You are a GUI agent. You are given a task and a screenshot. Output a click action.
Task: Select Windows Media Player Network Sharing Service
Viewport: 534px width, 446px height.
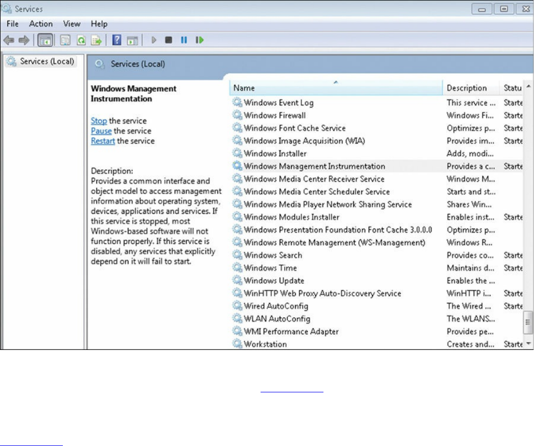(377, 204)
